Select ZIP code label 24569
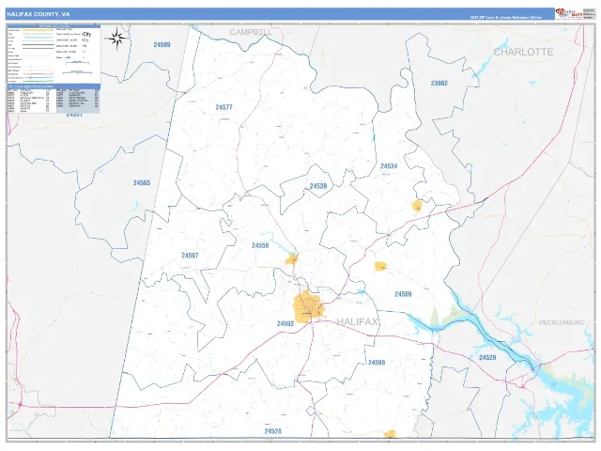 [162, 45]
